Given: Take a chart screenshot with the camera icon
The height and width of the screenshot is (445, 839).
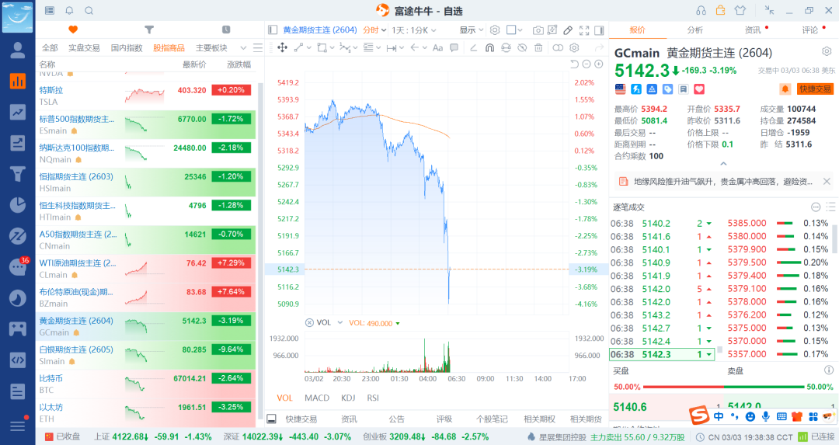Looking at the screenshot, I should [538, 30].
